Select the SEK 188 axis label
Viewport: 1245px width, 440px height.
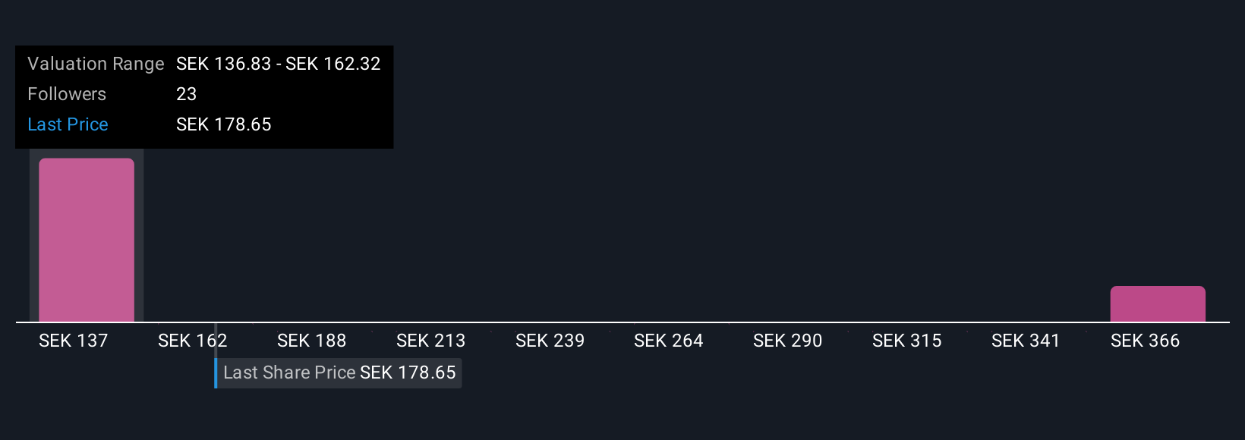coord(312,341)
